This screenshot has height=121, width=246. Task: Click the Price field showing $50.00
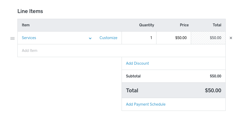click(174, 38)
